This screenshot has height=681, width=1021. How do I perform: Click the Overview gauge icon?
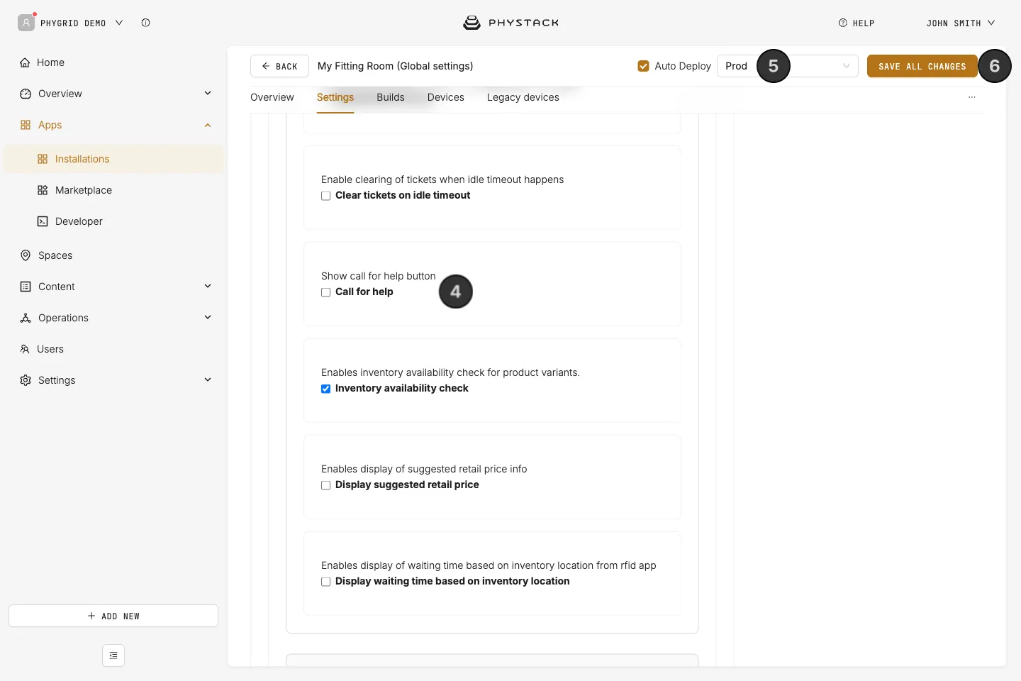(26, 94)
